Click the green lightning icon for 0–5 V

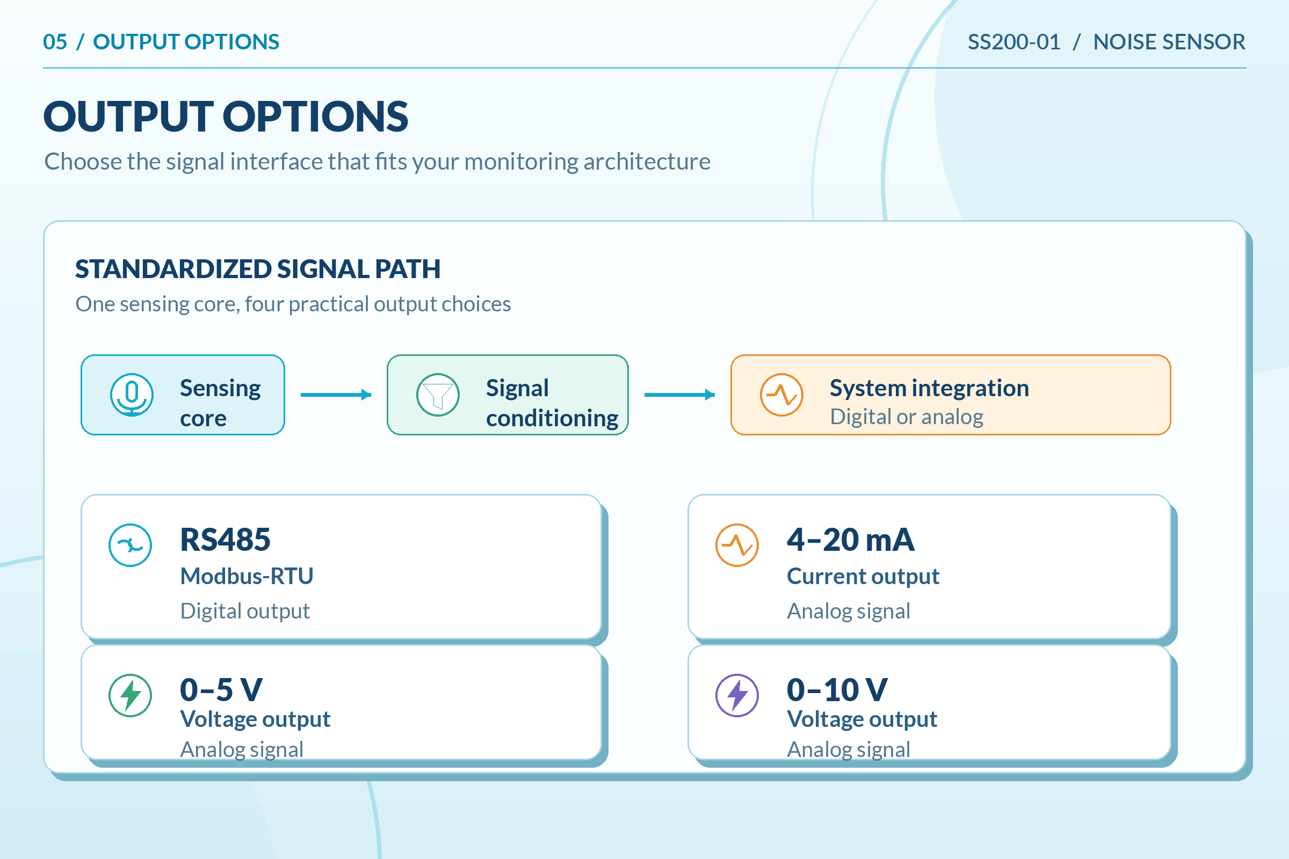130,695
